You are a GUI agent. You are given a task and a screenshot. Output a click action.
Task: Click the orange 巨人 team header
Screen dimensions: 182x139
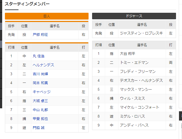[47, 16]
